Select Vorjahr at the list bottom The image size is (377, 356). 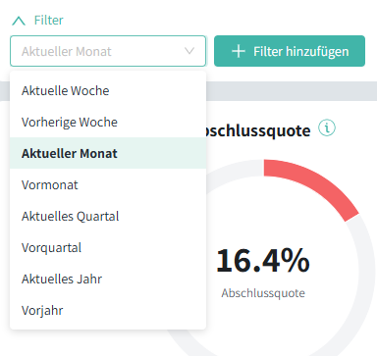pyautogui.click(x=108, y=310)
